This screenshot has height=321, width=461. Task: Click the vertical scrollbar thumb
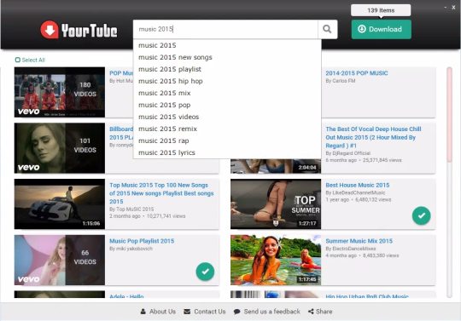[x=449, y=114]
